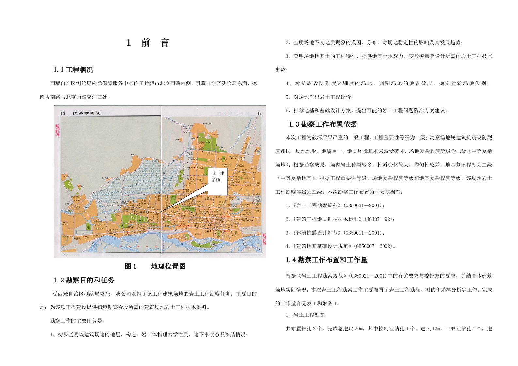Click the line beginning "西藏自治区测绘局应急保障服务中心"
Image resolution: width=518 pixels, height=366 pixels.
click(x=153, y=84)
